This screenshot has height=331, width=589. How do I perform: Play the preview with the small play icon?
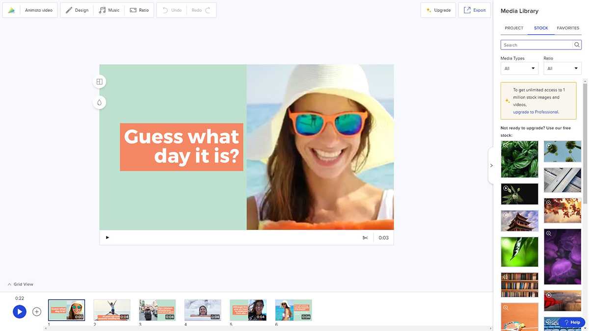pyautogui.click(x=107, y=238)
